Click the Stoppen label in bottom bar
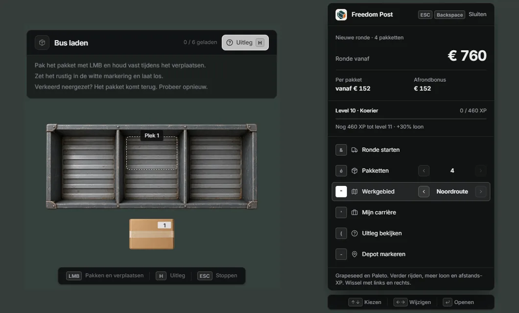 pyautogui.click(x=226, y=275)
